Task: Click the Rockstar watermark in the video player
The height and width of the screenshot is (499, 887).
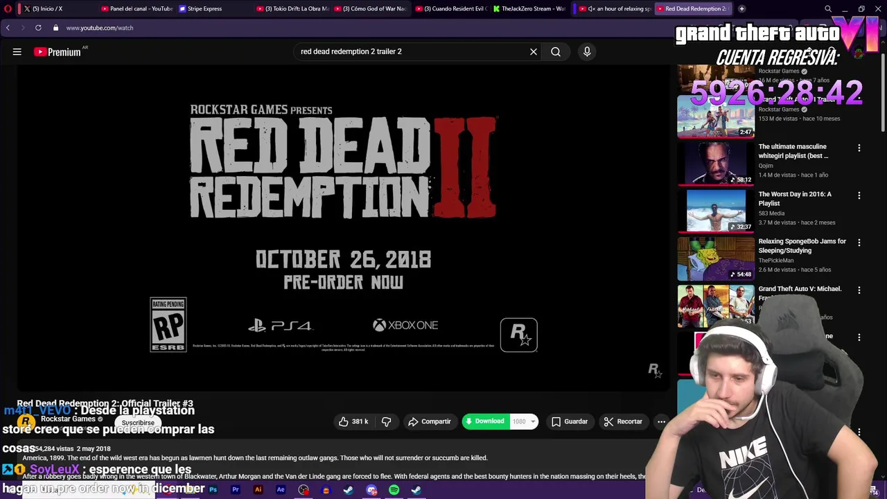Action: click(654, 370)
